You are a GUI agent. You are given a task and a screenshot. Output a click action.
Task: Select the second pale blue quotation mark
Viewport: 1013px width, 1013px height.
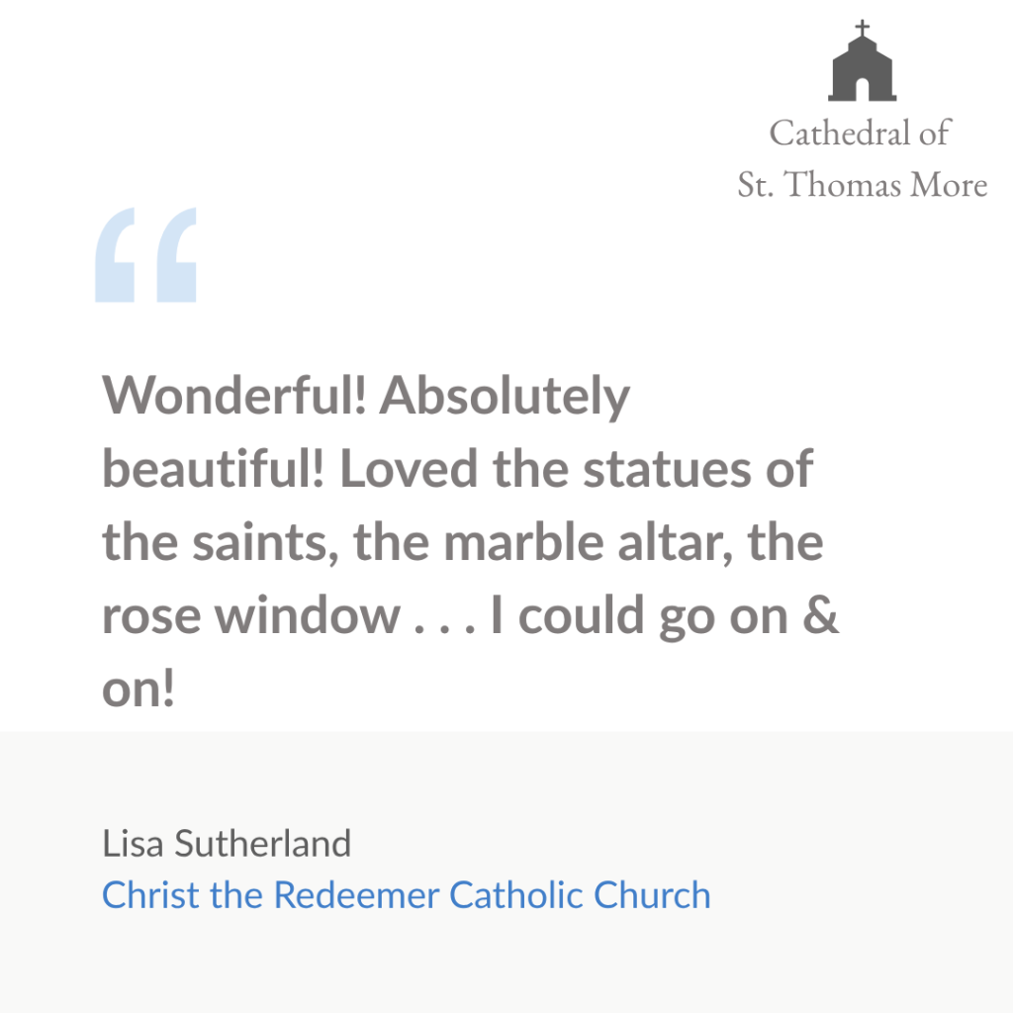[176, 254]
